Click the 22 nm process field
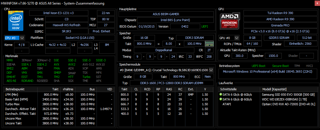This screenshot has height=130, width=320. pyautogui.click(x=105, y=13)
